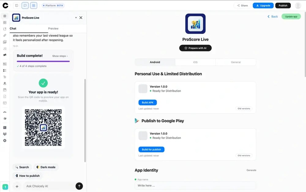Image resolution: width=306 pixels, height=192 pixels.
Task: Open Old versions under Build for publish
Action: point(244,156)
